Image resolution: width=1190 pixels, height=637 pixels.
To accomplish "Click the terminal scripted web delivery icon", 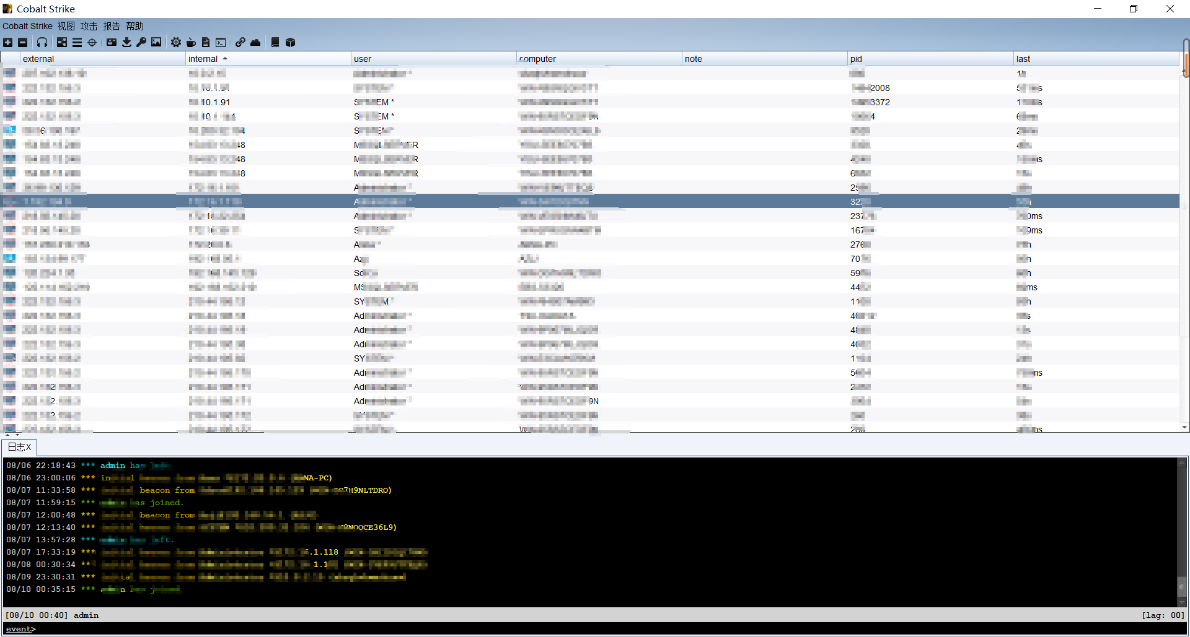I will [x=221, y=42].
